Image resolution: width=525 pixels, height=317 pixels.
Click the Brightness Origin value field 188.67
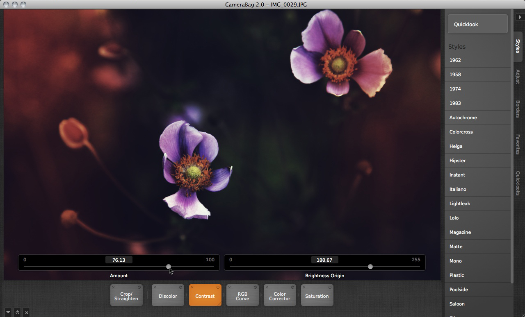tap(324, 260)
